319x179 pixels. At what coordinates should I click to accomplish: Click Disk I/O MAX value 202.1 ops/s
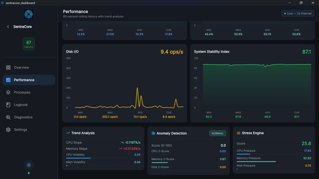[x=110, y=117]
